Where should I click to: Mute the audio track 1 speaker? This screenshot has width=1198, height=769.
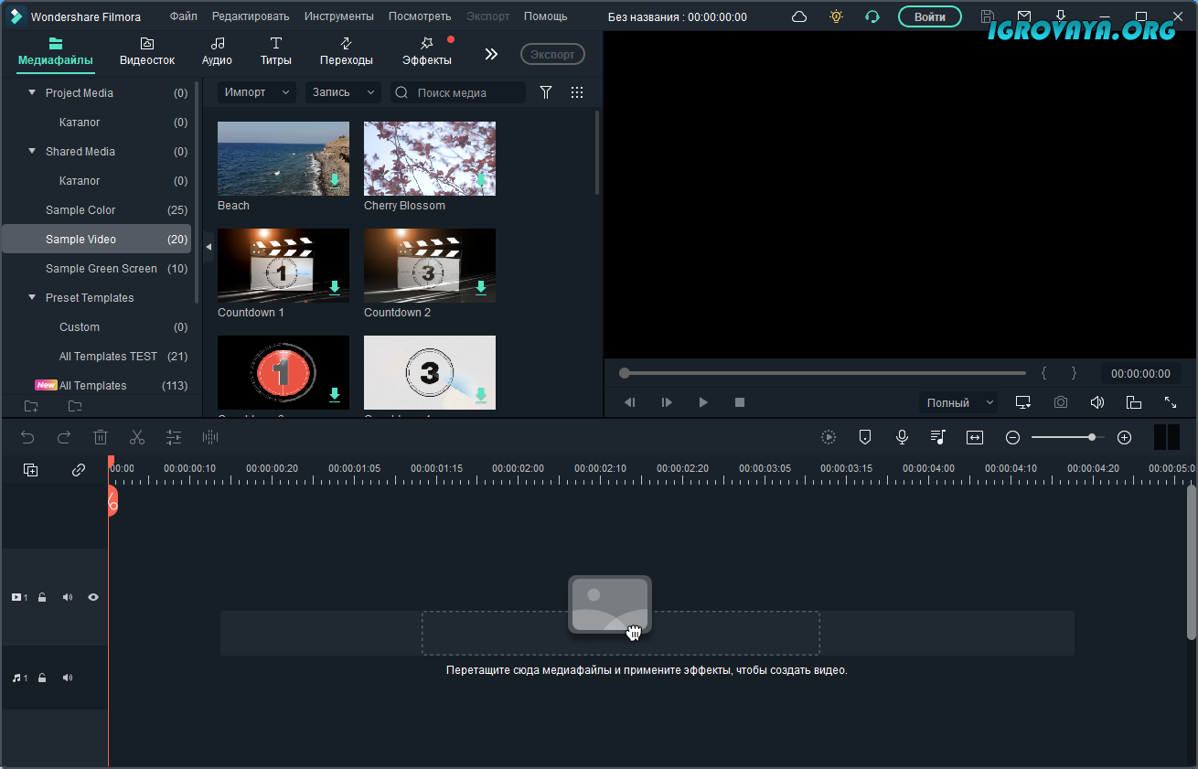[x=68, y=678]
